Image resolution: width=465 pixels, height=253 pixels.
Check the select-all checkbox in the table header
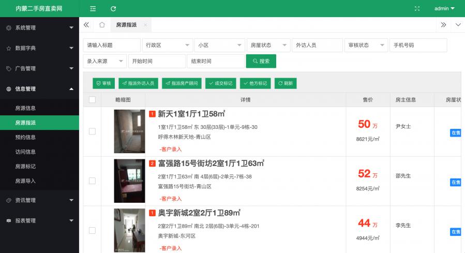pos(92,100)
